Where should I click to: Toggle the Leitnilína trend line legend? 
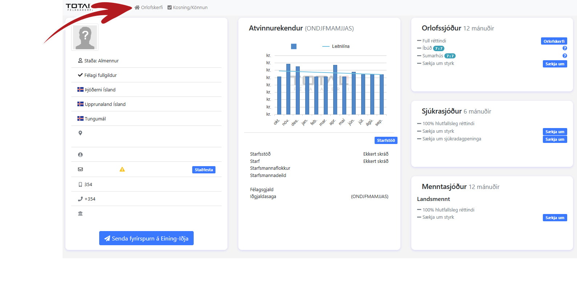coord(336,46)
